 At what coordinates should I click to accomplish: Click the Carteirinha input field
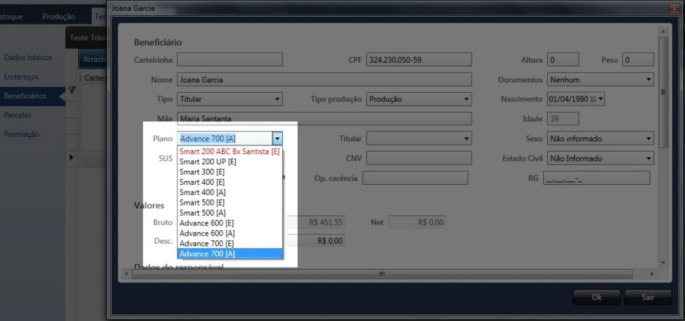pyautogui.click(x=230, y=59)
